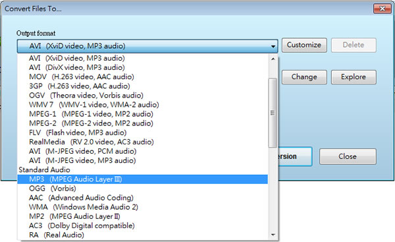The height and width of the screenshot is (242, 395).
Task: Open the Output format combo box
Action: pos(147,46)
